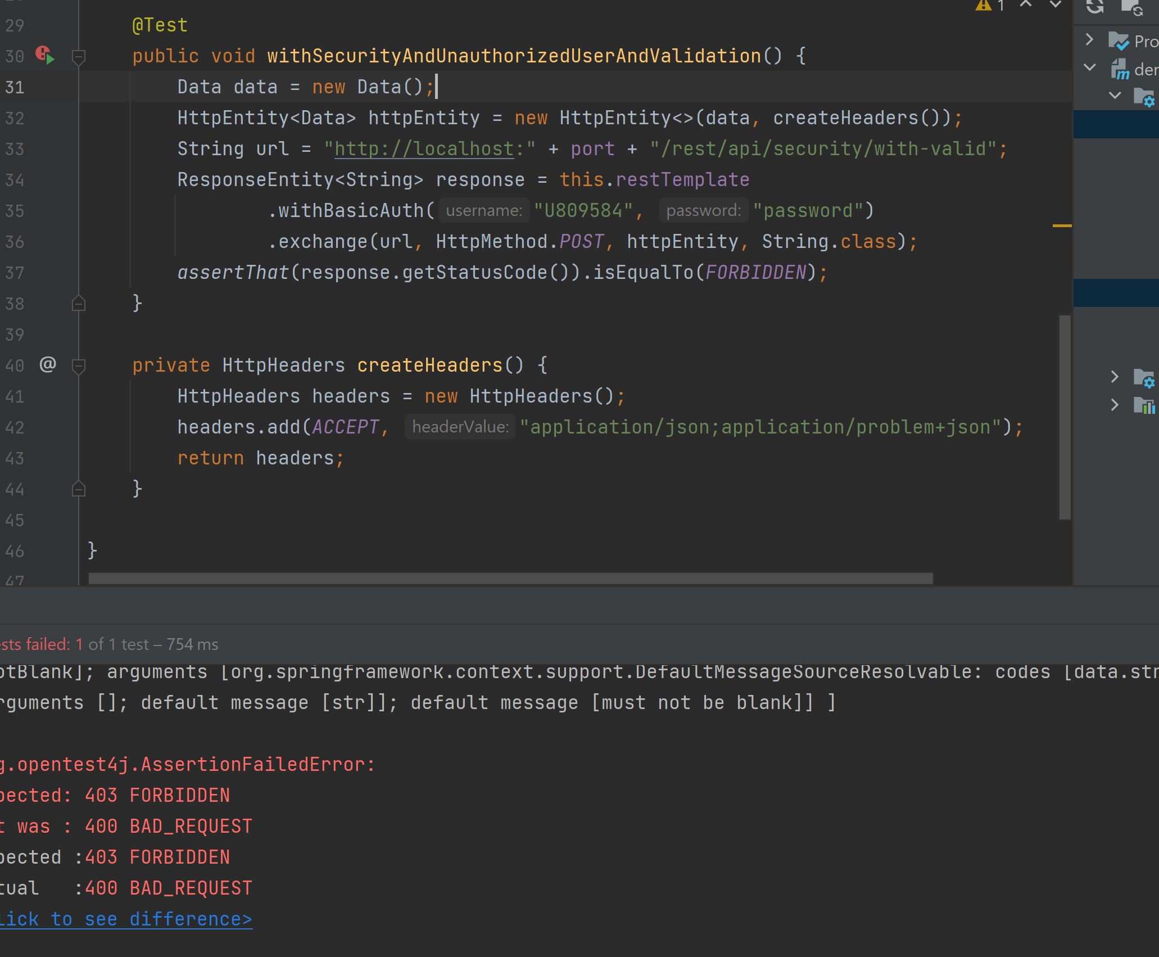Click the 'username:' parameter hint

click(x=484, y=211)
